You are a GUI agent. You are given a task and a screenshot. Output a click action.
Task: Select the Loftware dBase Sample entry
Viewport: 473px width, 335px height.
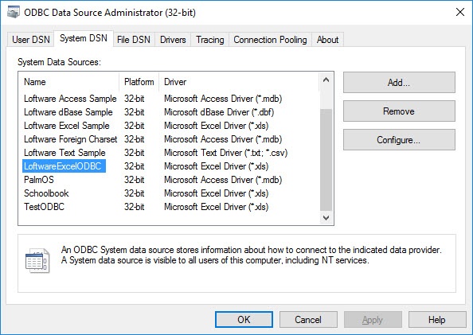point(68,112)
